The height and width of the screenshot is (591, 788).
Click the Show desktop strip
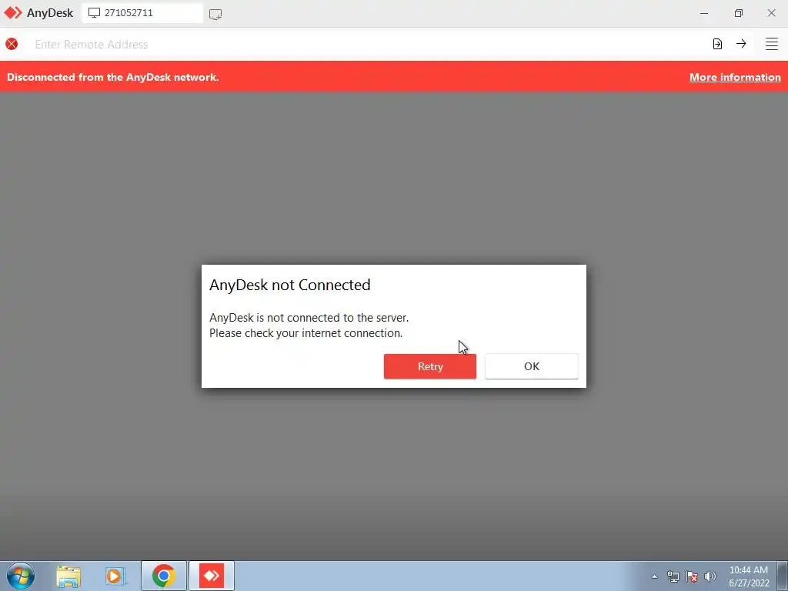783,576
